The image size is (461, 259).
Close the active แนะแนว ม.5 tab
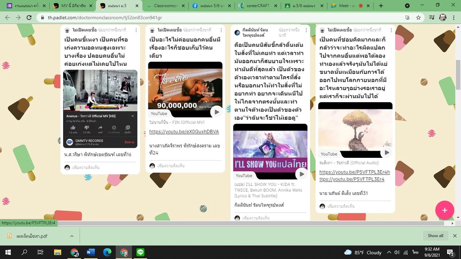click(x=137, y=6)
